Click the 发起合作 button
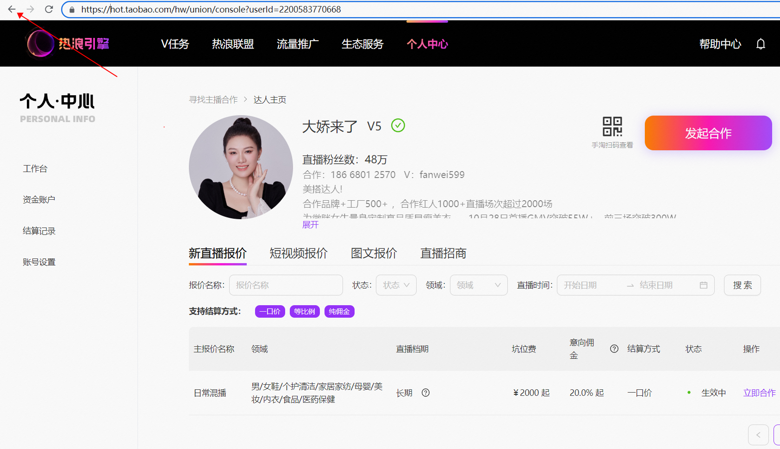 pyautogui.click(x=708, y=133)
